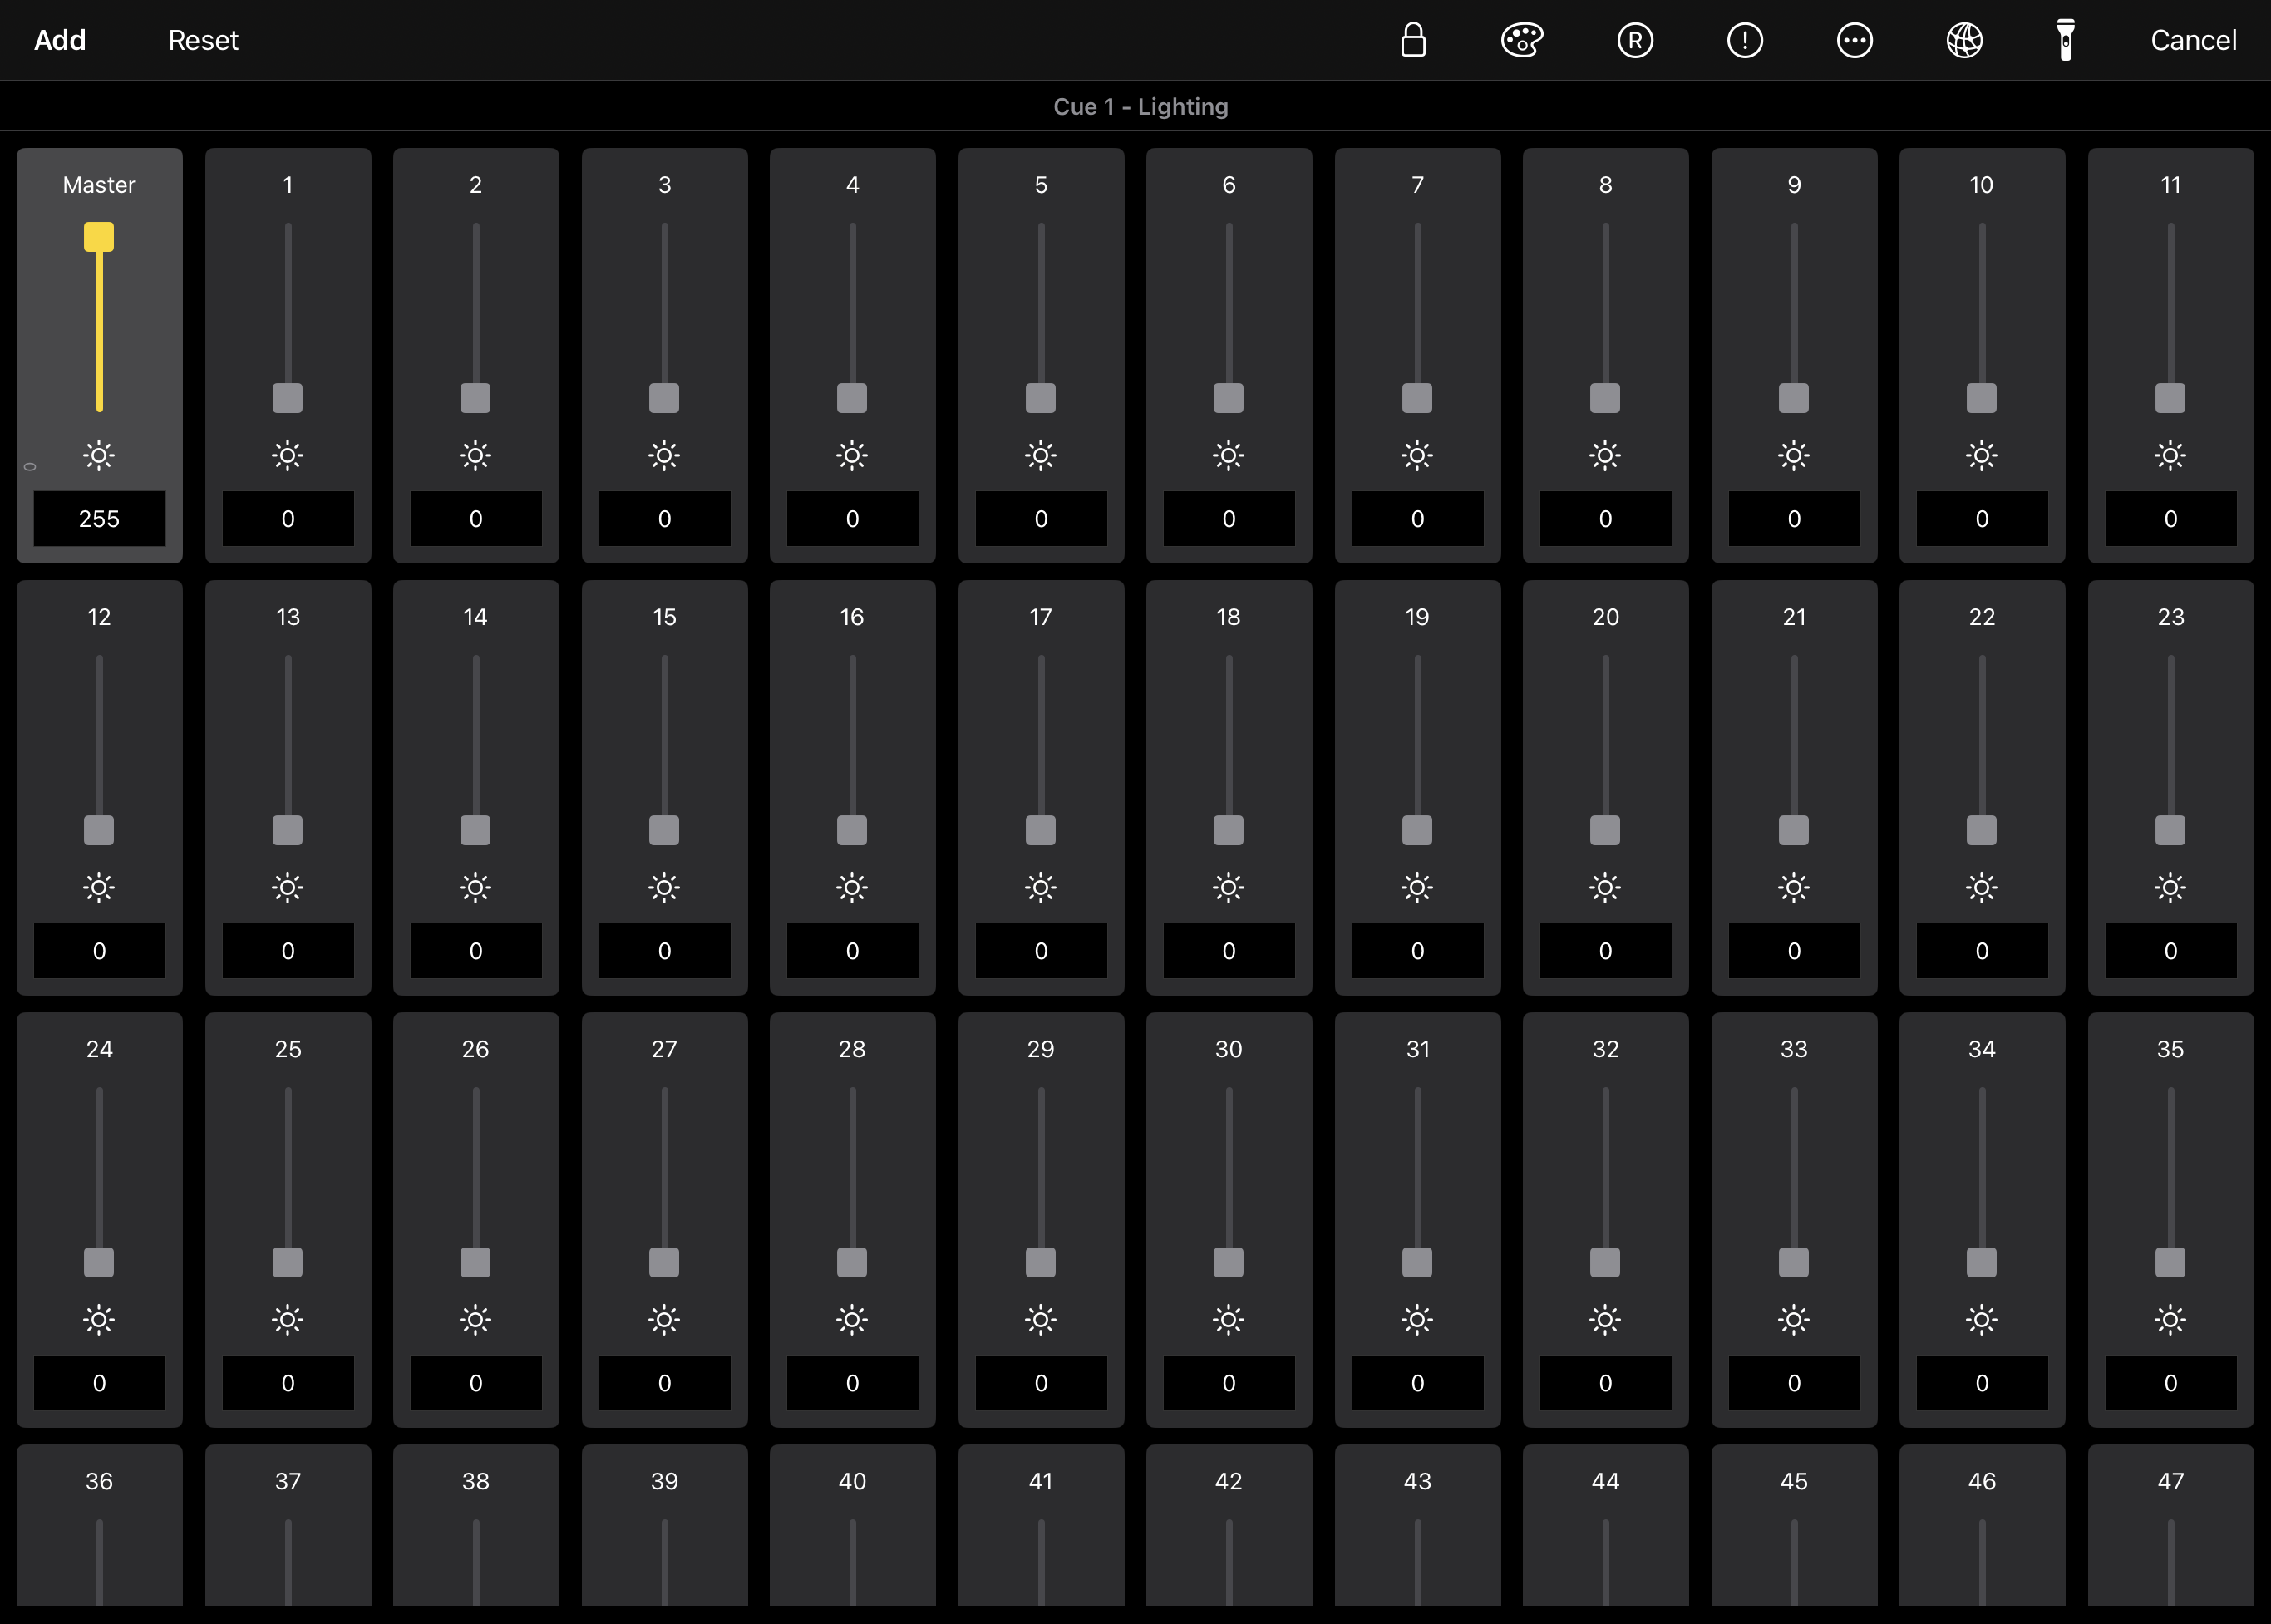Click channel 18 brightness sun icon

click(x=1229, y=888)
